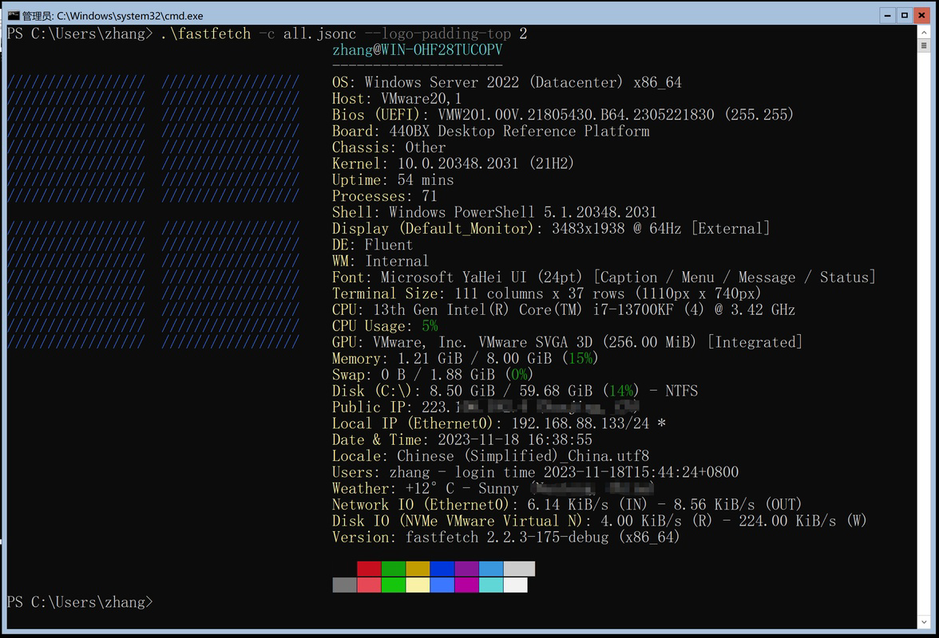The height and width of the screenshot is (638, 939).
Task: Click the bright green block in the bottom row
Action: pyautogui.click(x=394, y=585)
